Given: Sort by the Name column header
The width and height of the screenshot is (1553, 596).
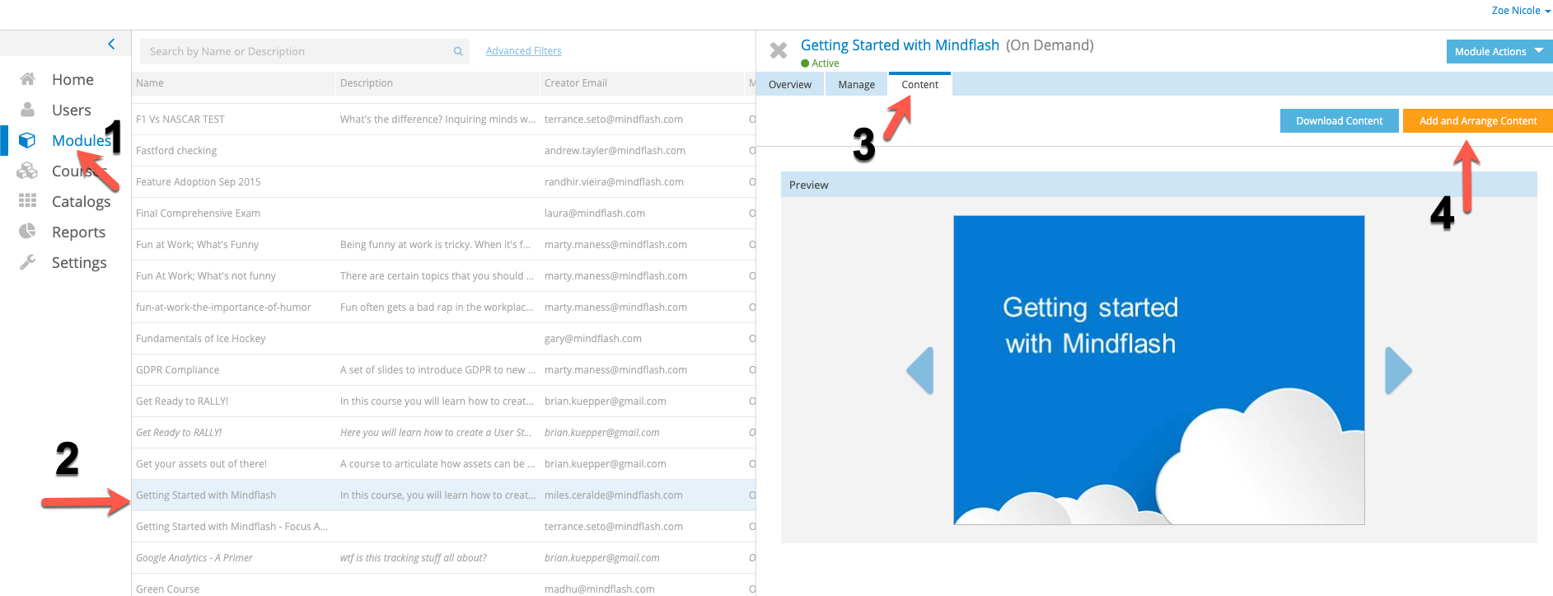Looking at the screenshot, I should (x=233, y=83).
